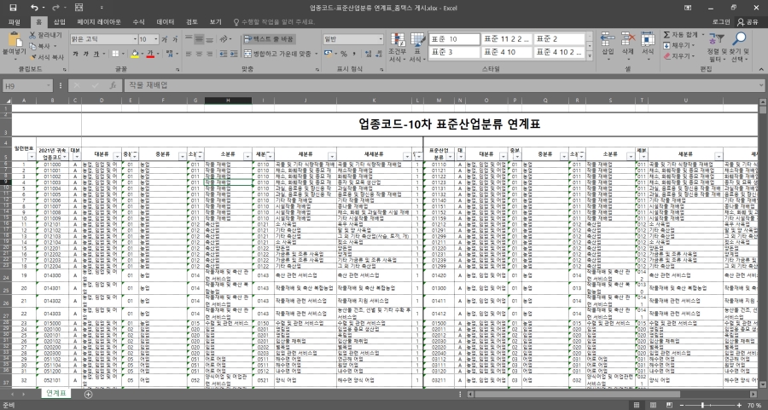
Task: Decrease indent in alignment group
Action: click(223, 54)
